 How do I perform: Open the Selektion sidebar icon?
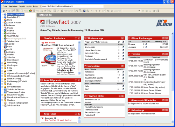click(x=5, y=57)
